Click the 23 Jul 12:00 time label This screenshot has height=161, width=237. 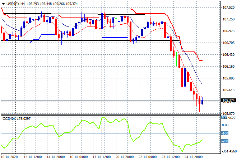point(171,157)
